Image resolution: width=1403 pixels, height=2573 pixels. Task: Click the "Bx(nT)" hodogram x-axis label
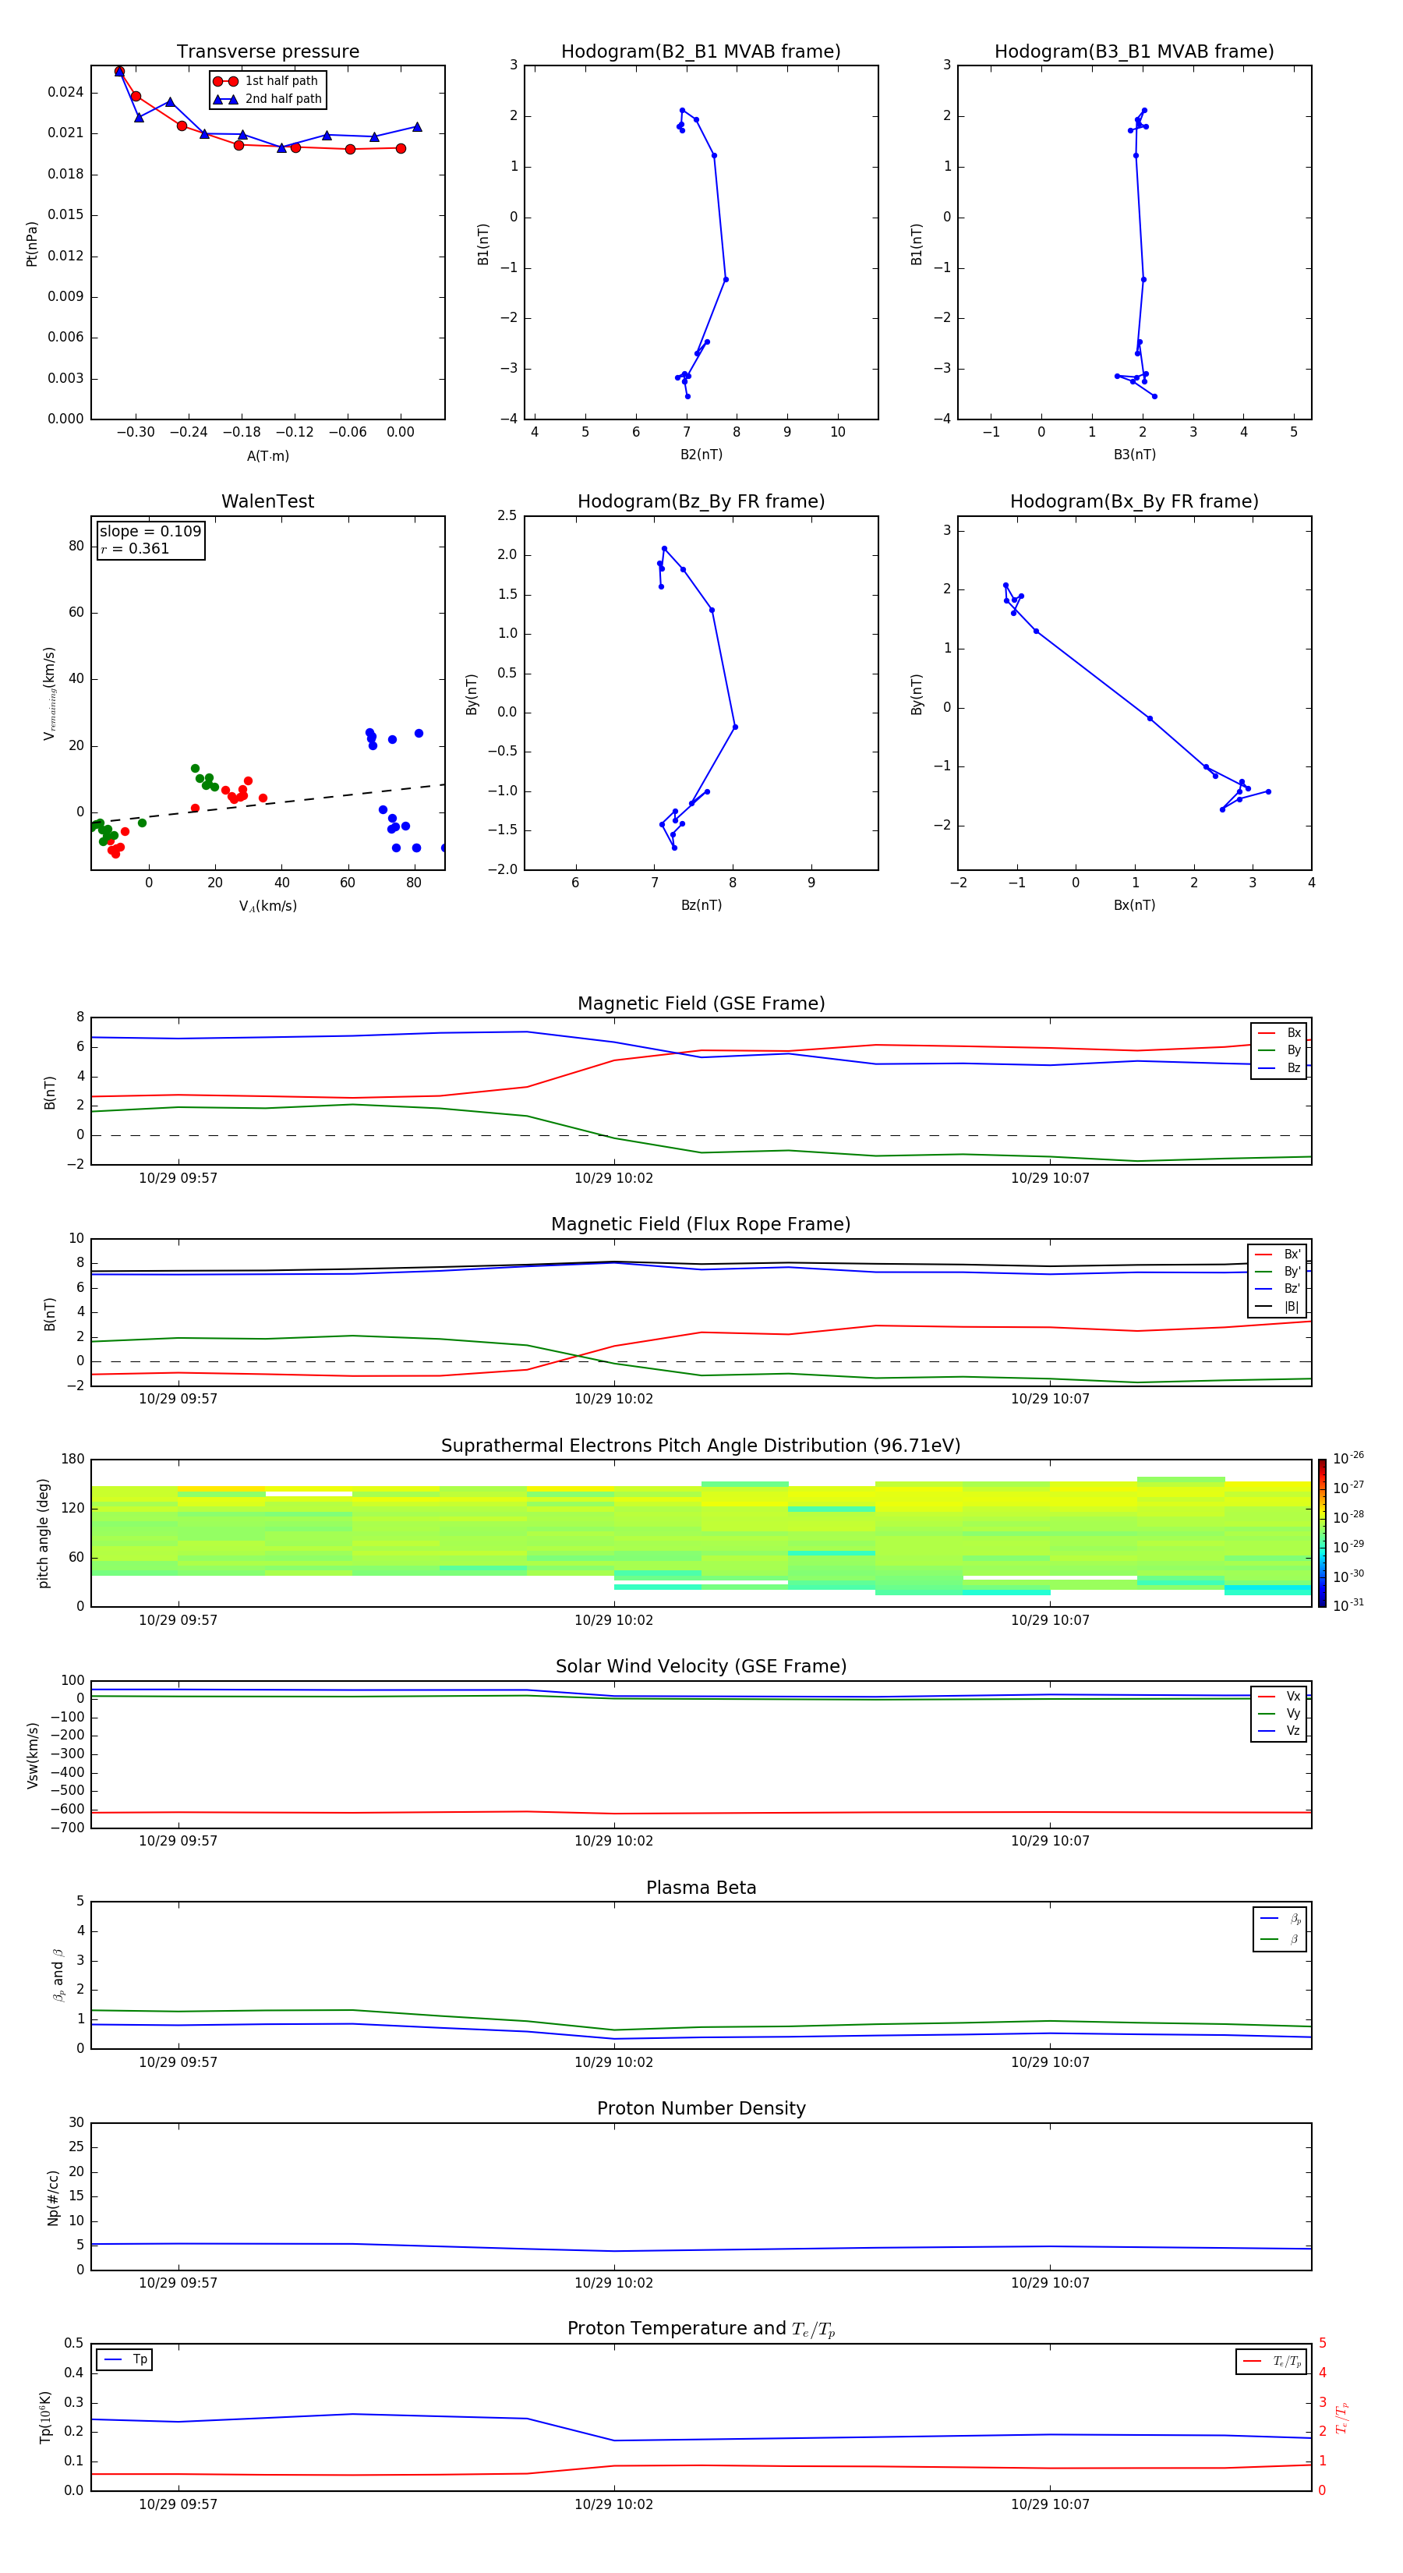coord(1134,905)
